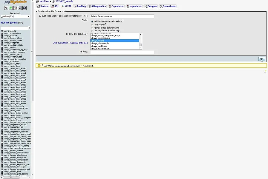The height and width of the screenshot is (179, 268).
Task: Click the table icon beside ubwyx_content
Action: pos(2,47)
